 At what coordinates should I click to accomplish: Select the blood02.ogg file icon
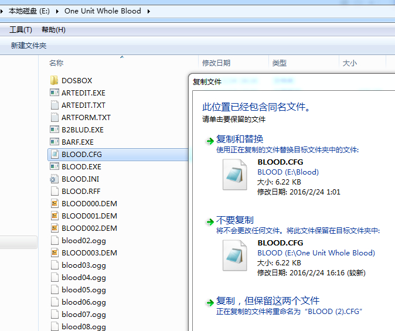(55, 241)
